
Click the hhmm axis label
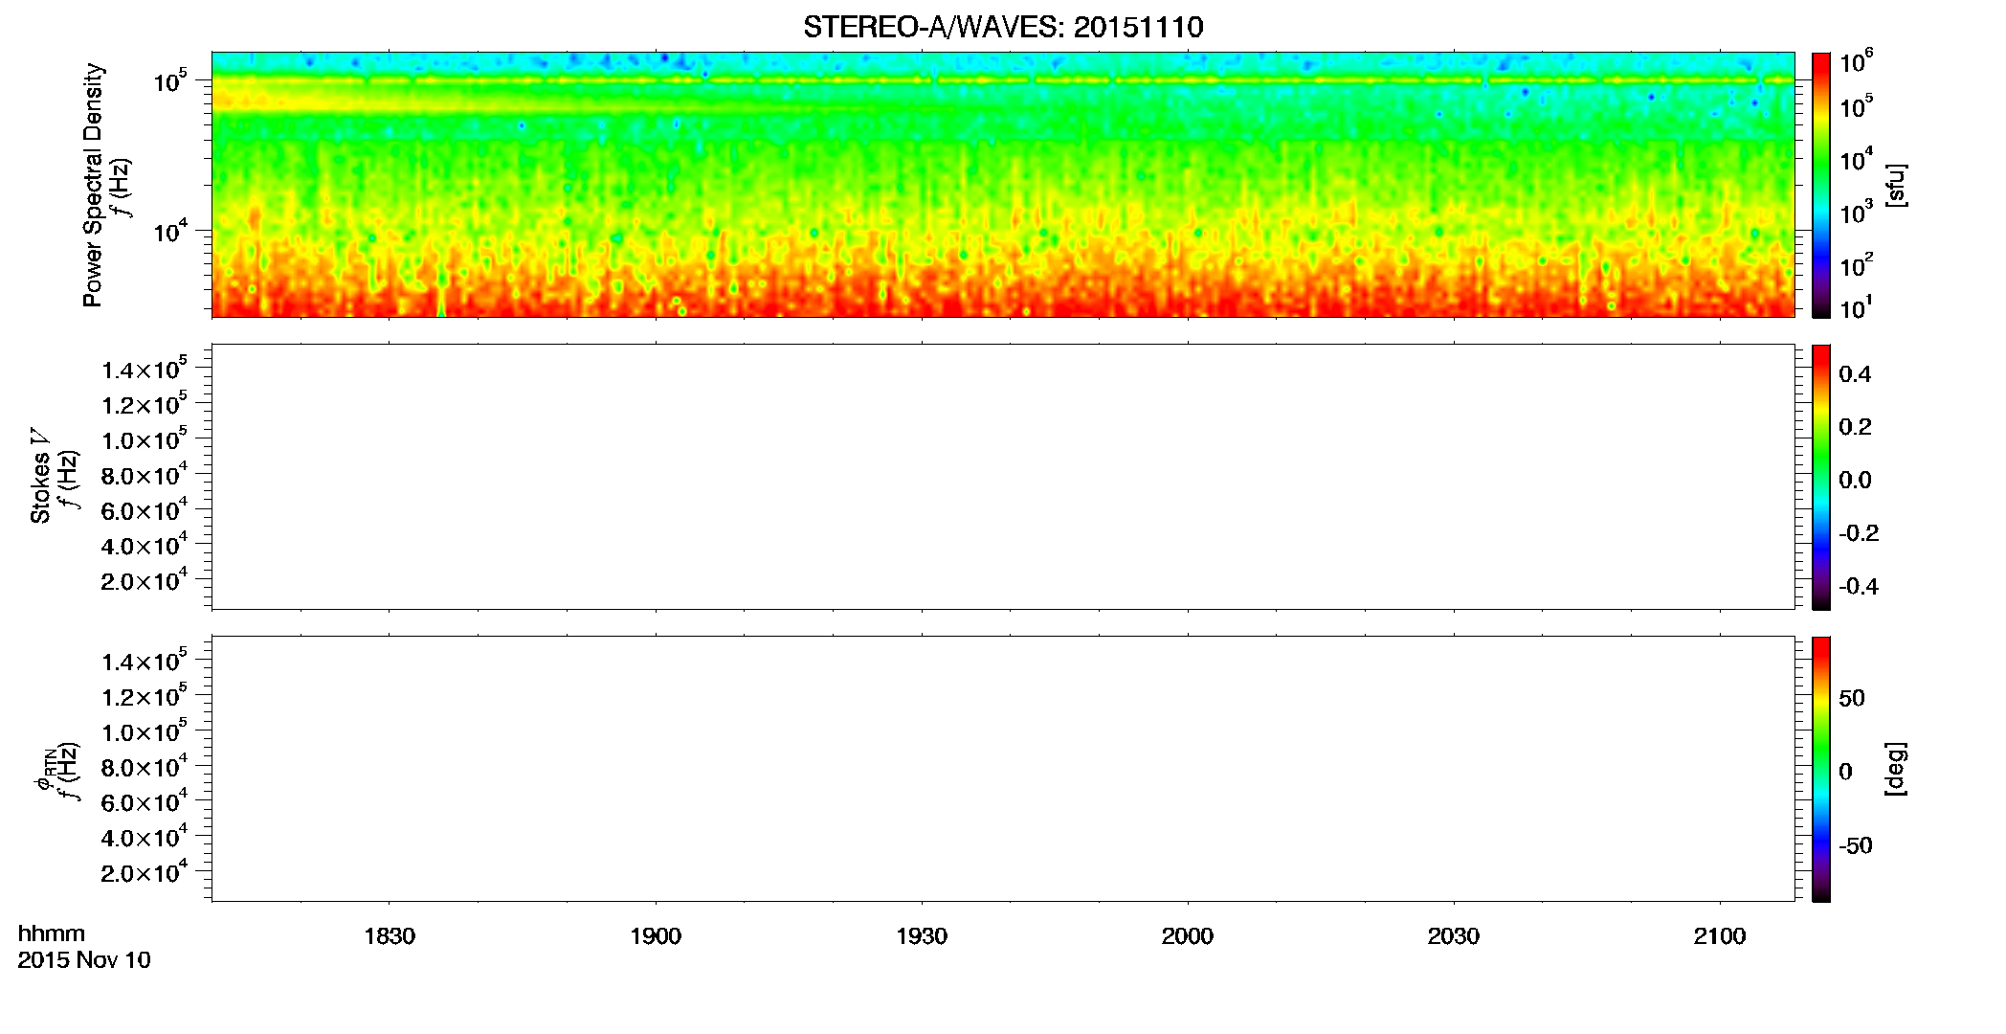(x=52, y=933)
